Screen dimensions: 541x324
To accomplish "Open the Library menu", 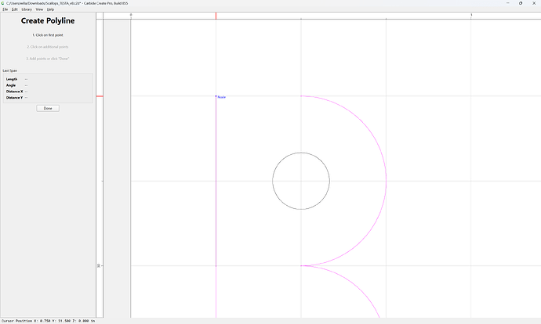I will (27, 9).
